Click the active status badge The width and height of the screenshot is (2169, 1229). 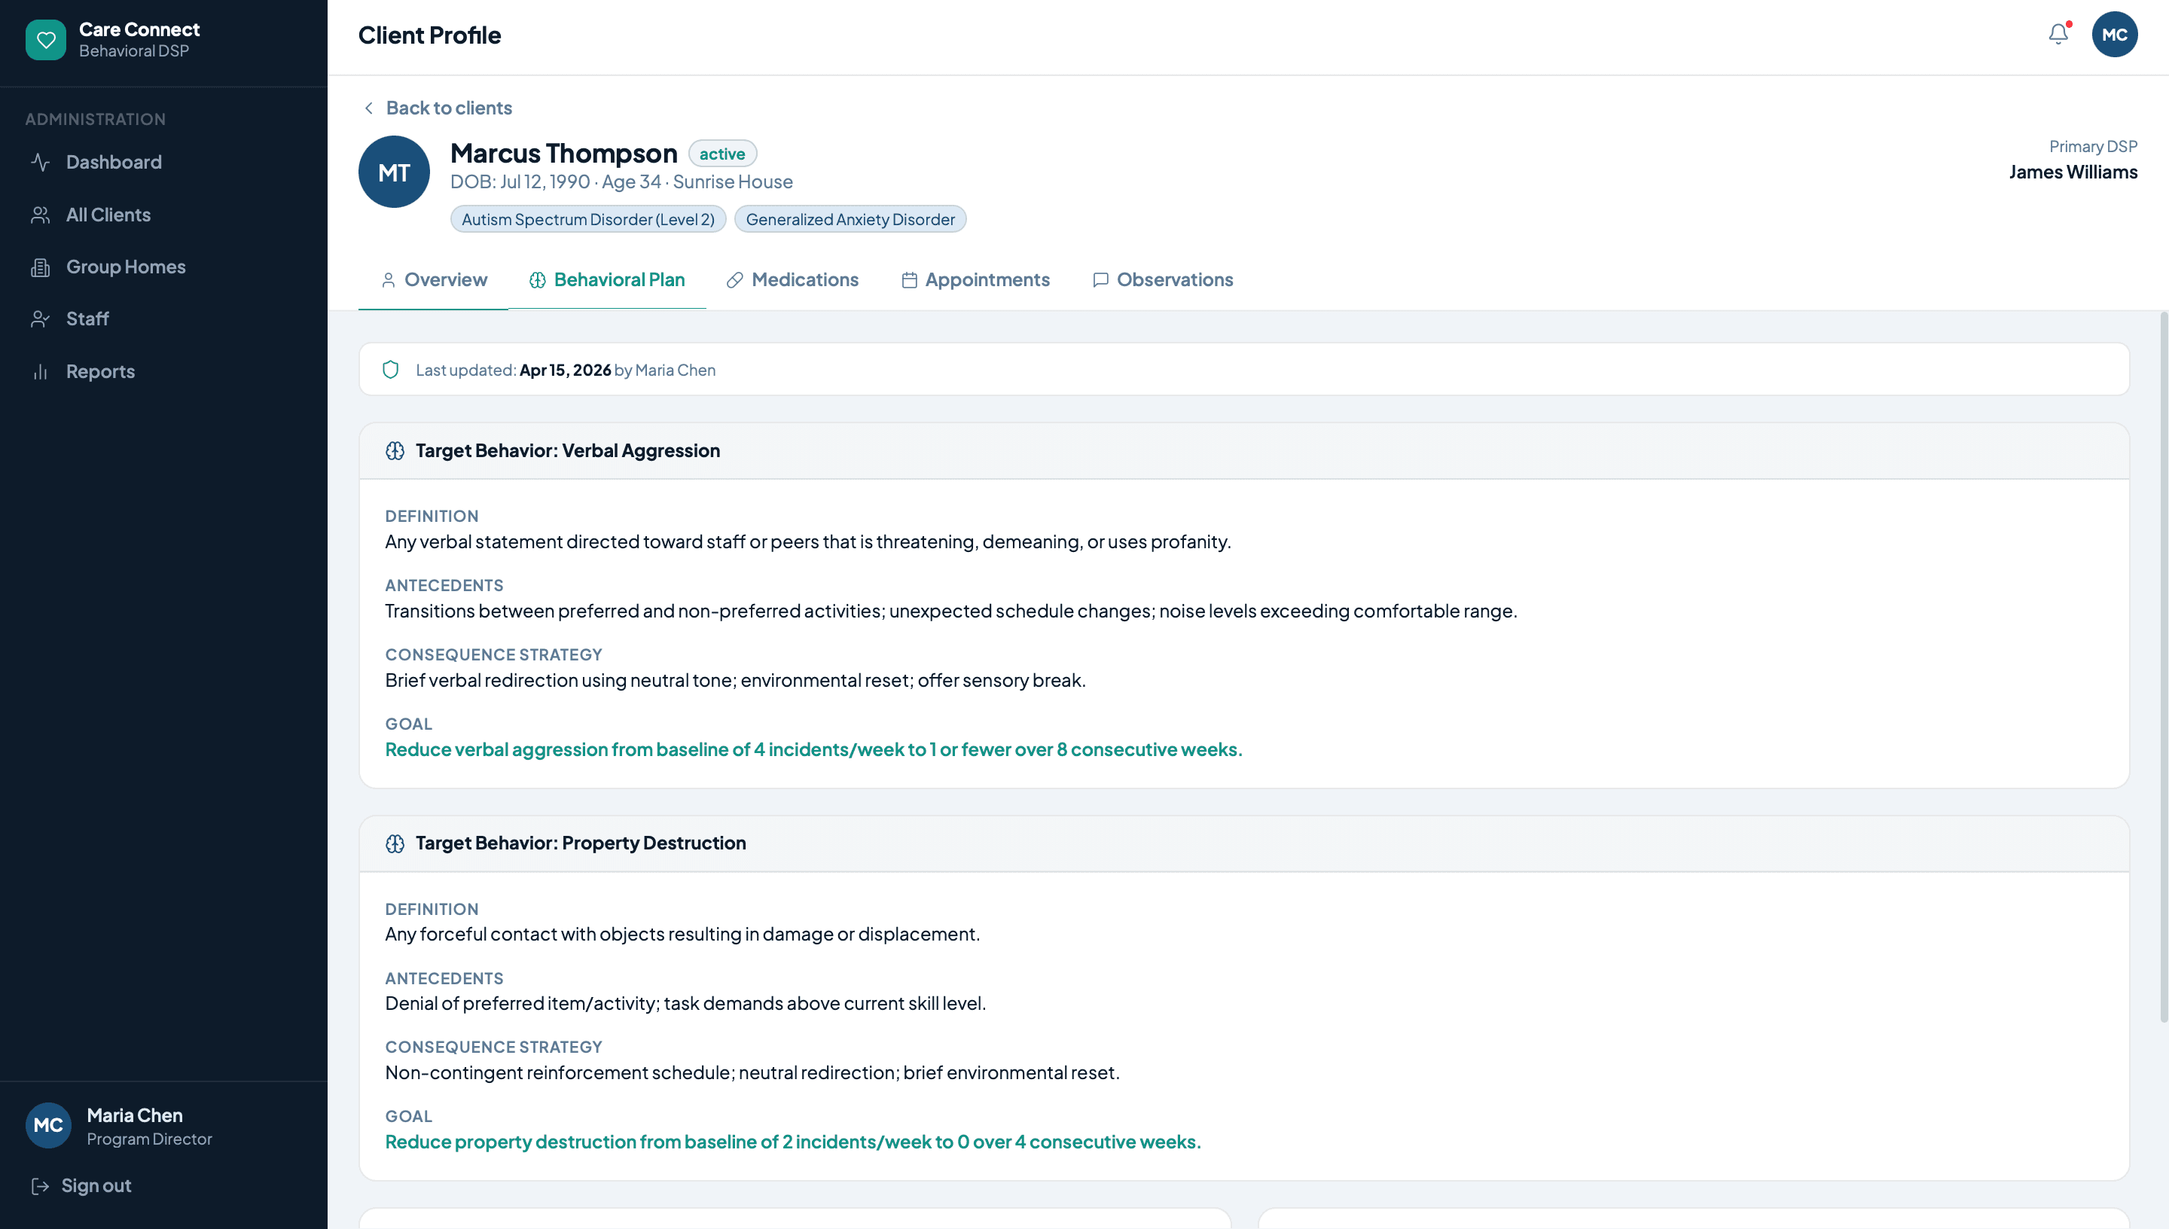coord(722,154)
